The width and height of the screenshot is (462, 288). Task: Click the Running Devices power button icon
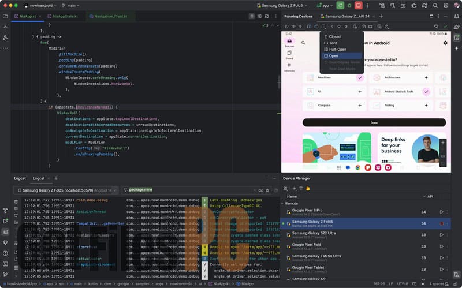286,27
